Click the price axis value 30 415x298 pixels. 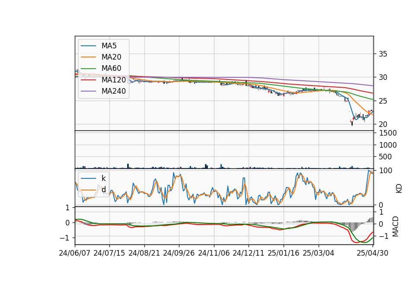click(383, 77)
